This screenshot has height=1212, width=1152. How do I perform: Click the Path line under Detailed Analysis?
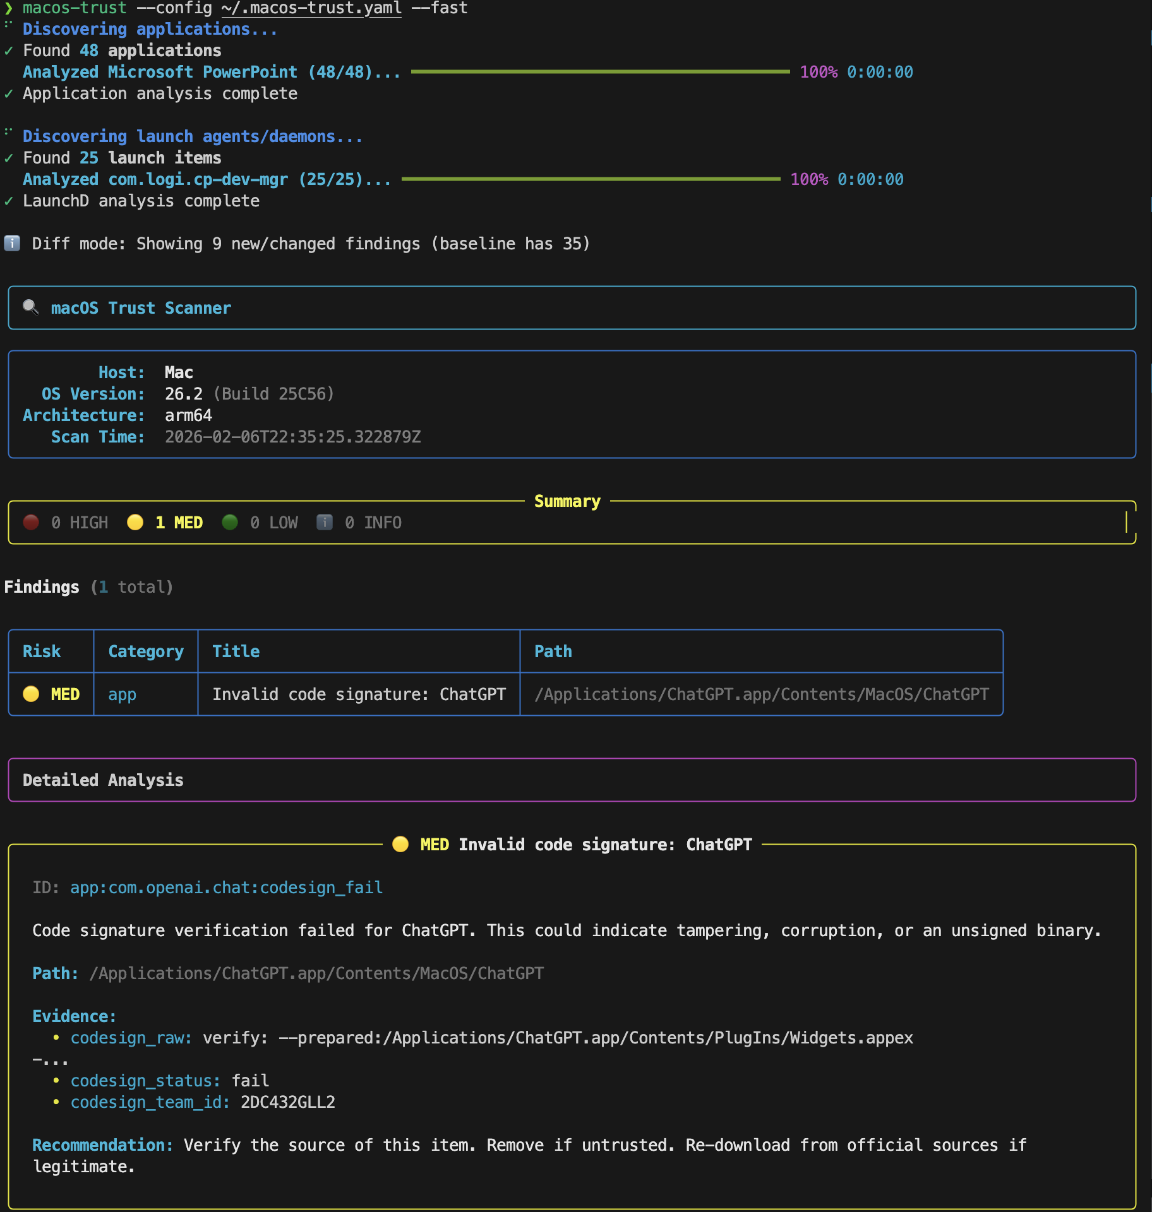pos(288,973)
